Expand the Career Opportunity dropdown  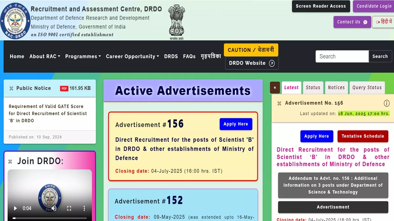tap(132, 56)
